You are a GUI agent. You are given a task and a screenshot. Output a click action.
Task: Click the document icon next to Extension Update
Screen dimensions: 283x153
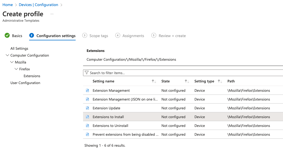87,108
